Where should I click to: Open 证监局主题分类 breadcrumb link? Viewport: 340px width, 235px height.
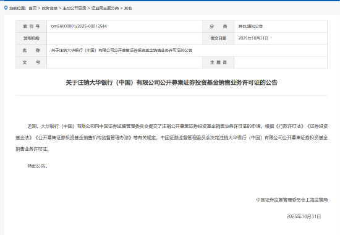tap(105, 8)
